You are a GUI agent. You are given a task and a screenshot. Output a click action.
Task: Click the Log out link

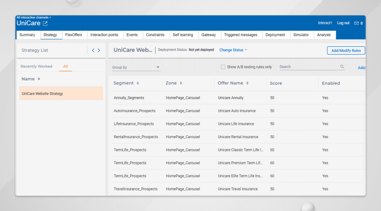(343, 23)
